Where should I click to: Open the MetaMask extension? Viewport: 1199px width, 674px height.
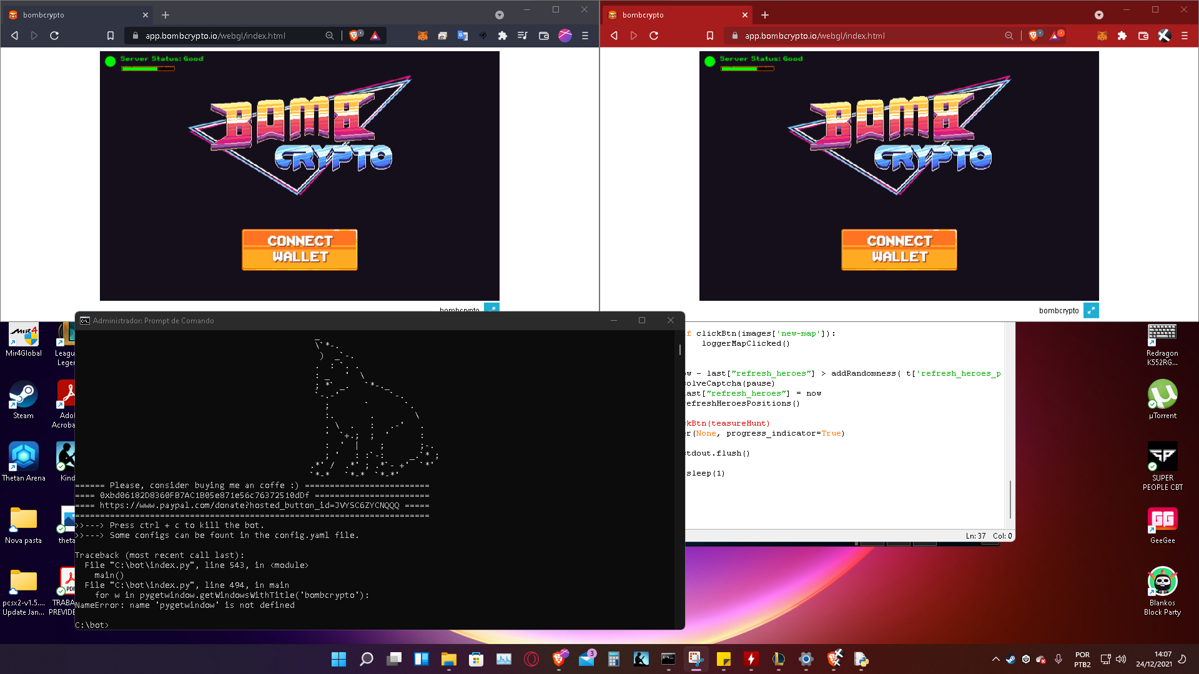[423, 36]
